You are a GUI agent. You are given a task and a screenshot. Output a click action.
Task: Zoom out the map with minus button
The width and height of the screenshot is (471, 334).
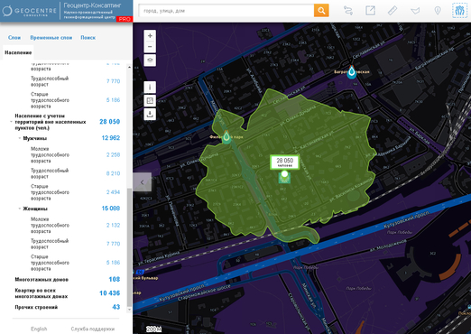pos(150,47)
